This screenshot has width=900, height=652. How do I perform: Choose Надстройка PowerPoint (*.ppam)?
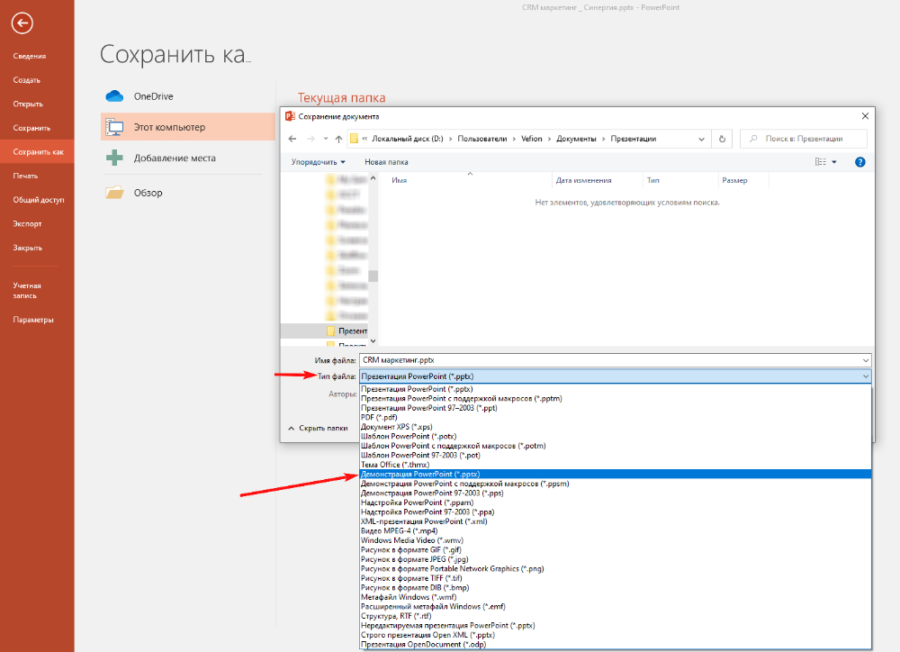point(616,503)
